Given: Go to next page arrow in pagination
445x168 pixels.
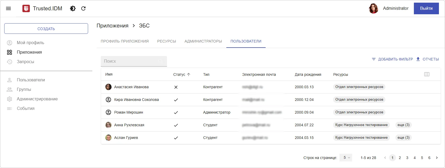Looking at the screenshot, I should [437, 158].
